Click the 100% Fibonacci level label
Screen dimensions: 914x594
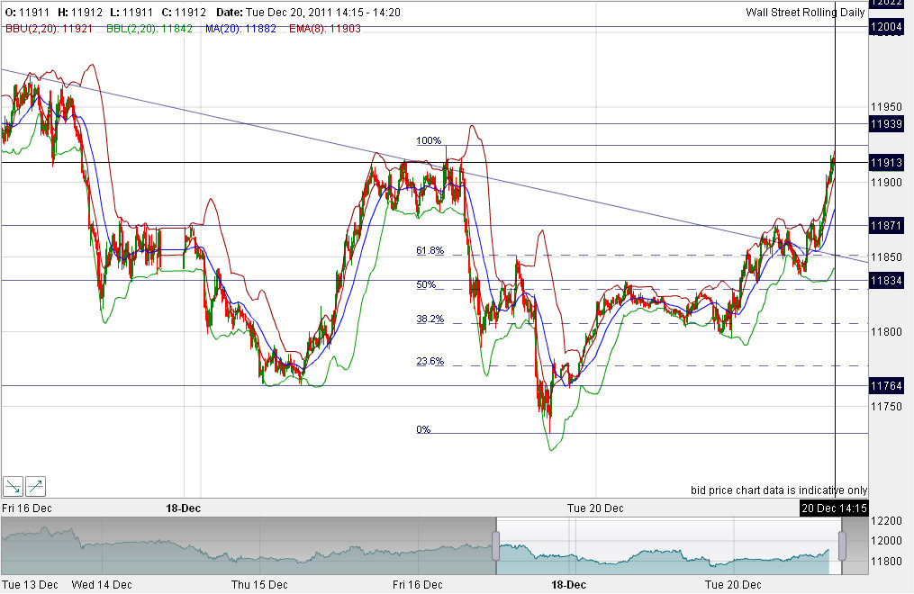(429, 140)
